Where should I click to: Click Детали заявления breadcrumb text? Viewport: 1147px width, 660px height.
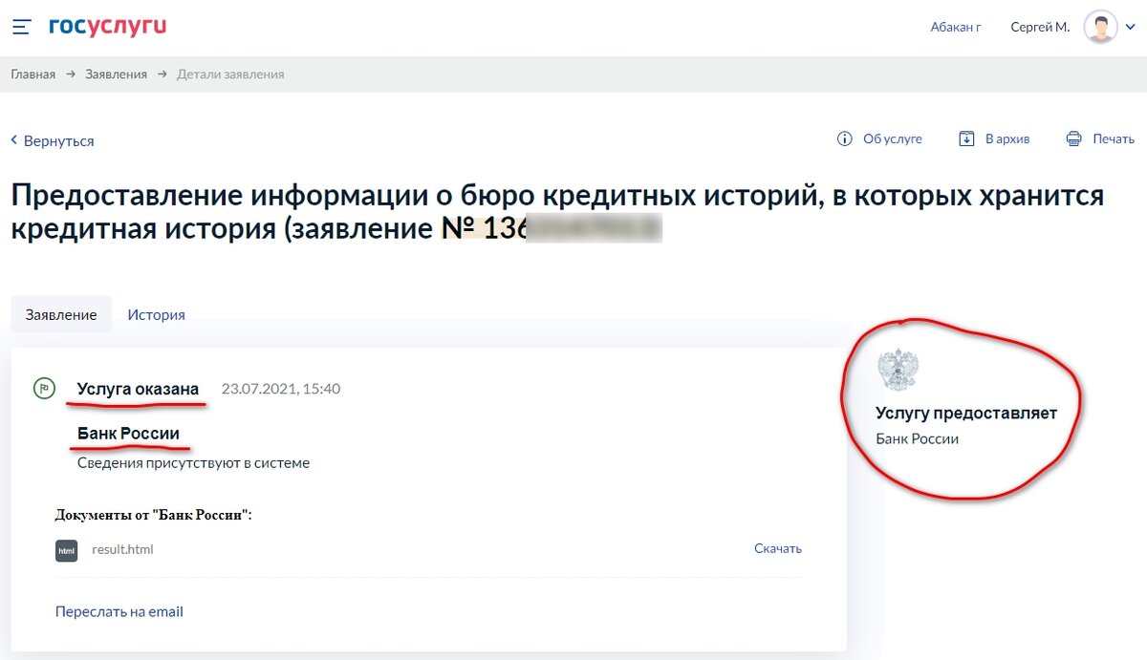[230, 74]
